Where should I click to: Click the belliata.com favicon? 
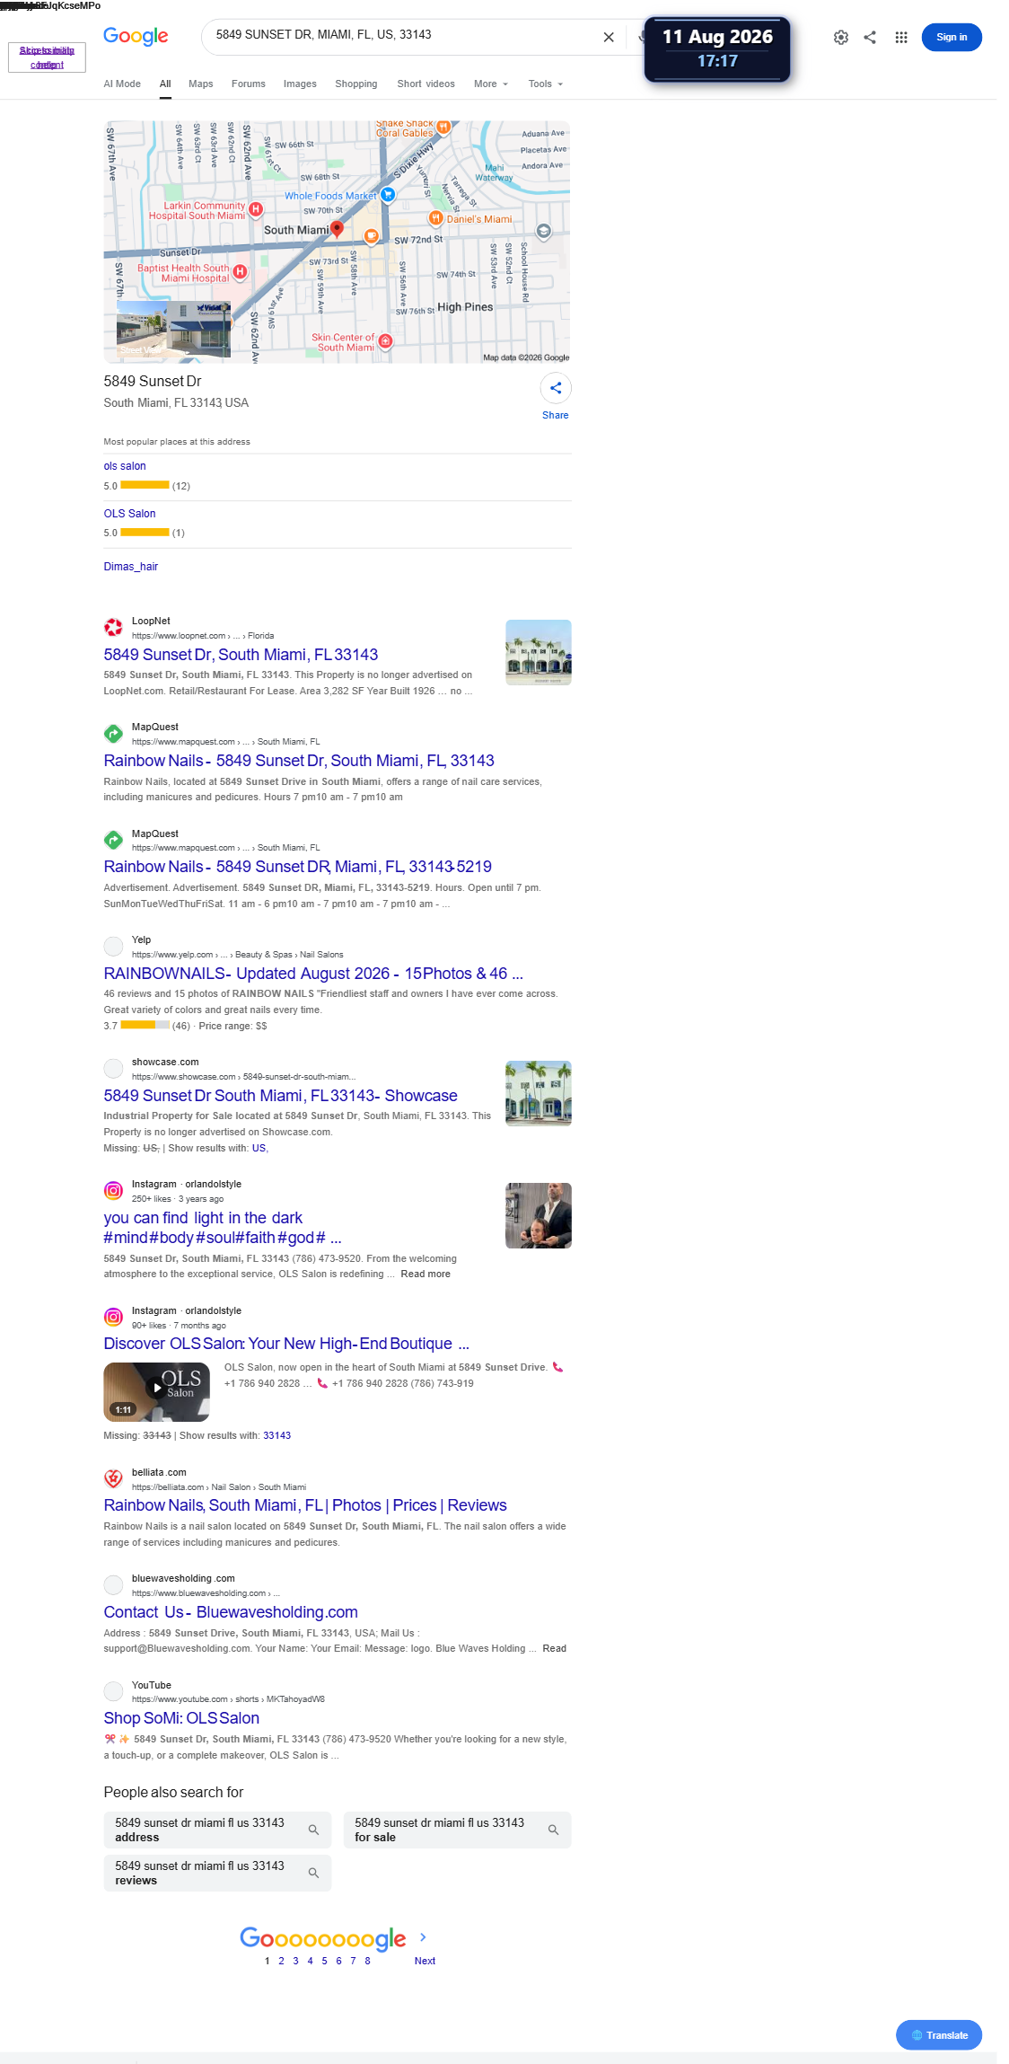click(113, 1478)
